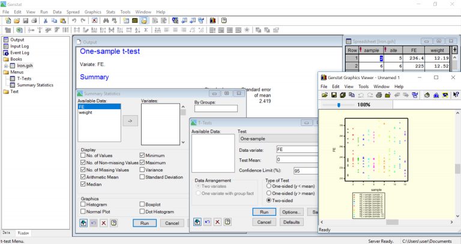The image size is (461, 244).
Task: Open the File menu in Genstat
Action: click(x=6, y=12)
